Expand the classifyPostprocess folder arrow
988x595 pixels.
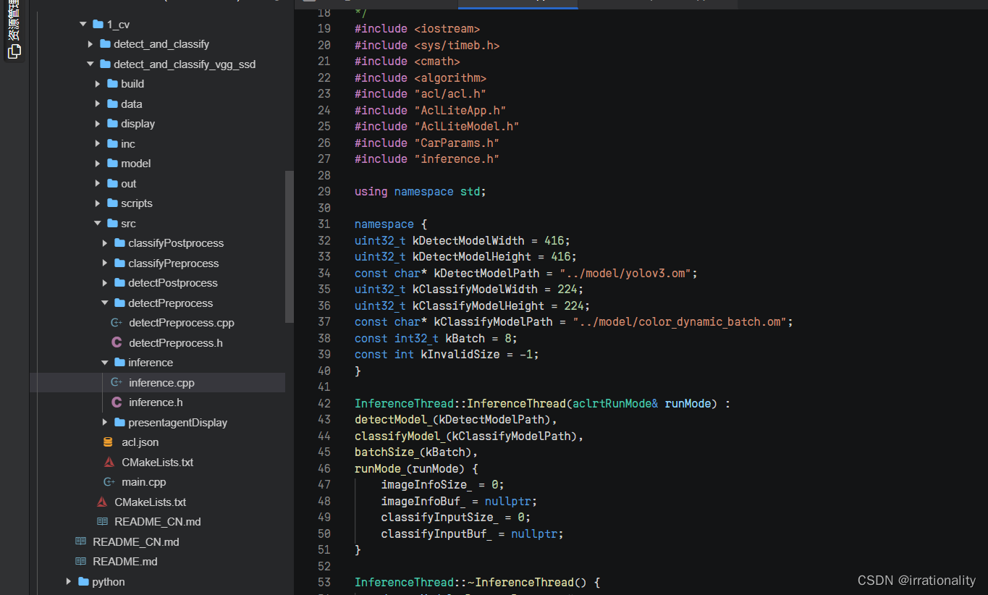click(105, 243)
